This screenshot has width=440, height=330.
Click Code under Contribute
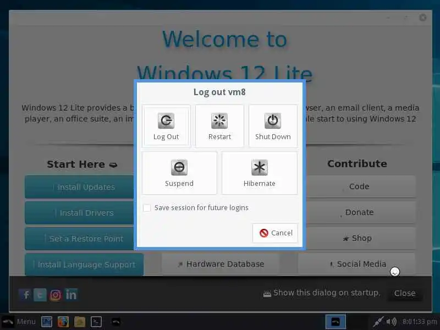[361, 186]
